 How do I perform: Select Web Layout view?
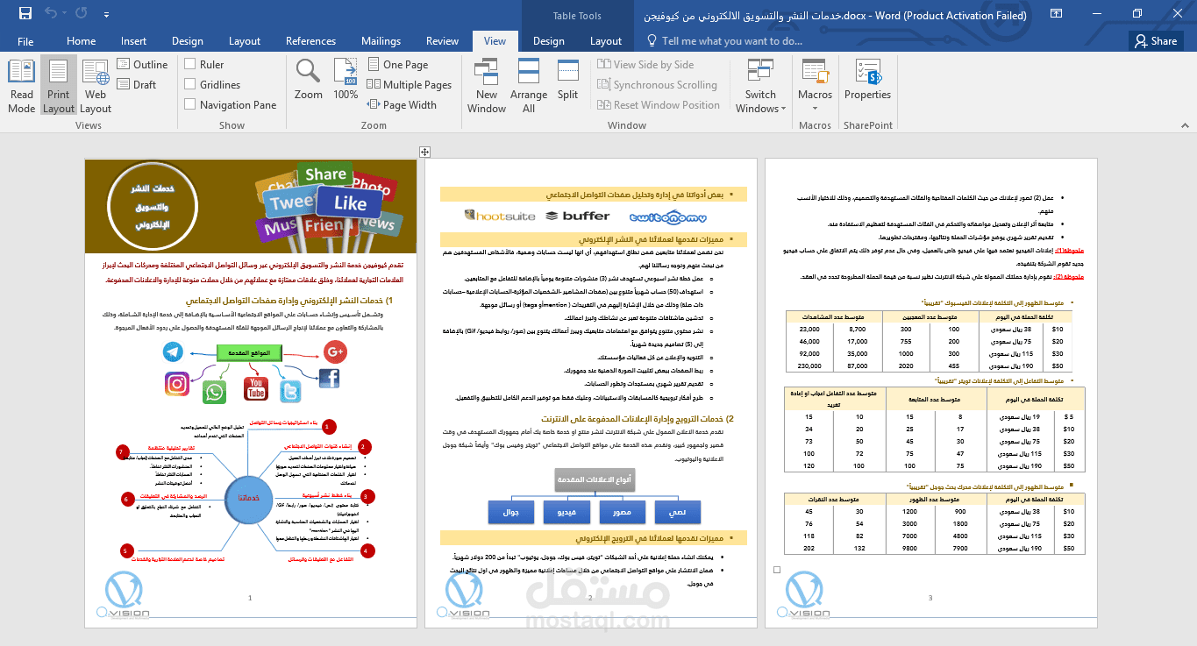point(95,84)
